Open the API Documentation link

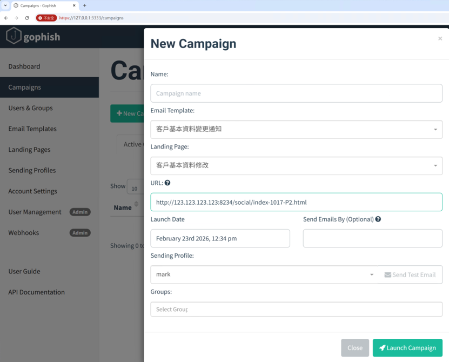[x=36, y=292]
